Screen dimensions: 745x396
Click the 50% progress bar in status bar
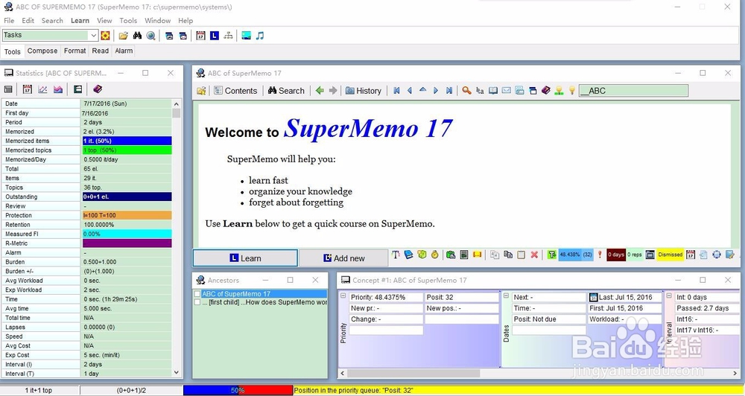coord(238,390)
